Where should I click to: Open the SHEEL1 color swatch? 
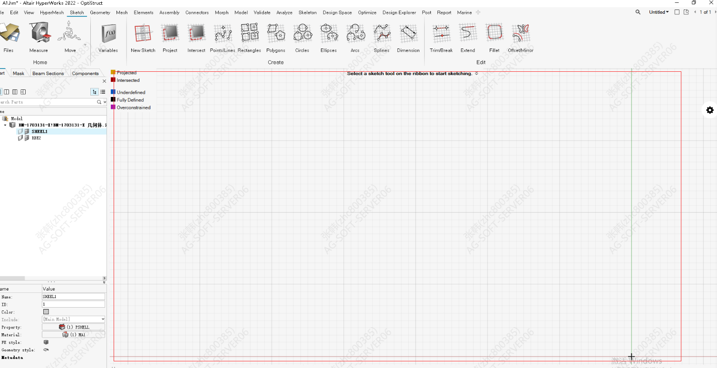46,312
